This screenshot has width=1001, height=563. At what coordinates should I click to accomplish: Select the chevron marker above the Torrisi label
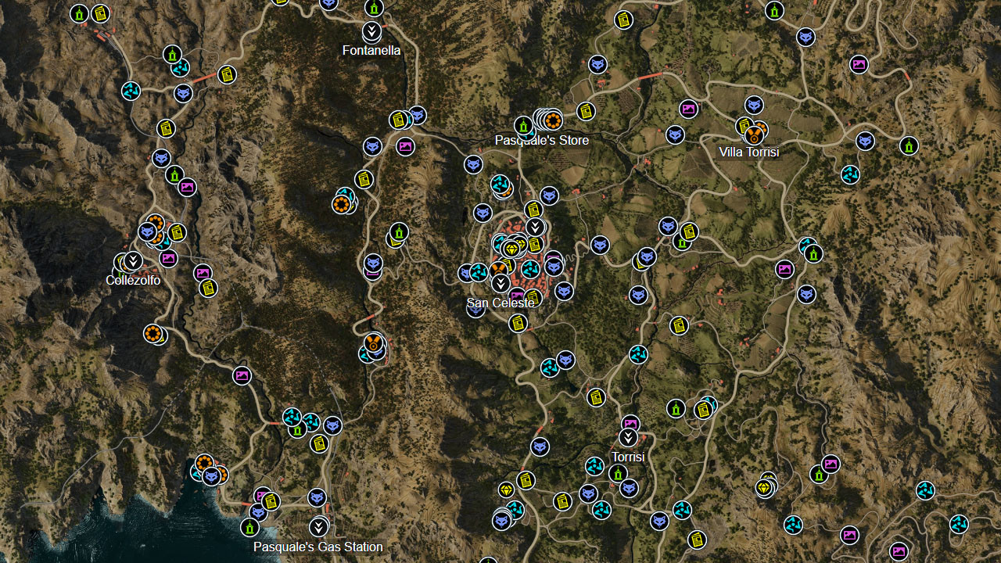[628, 438]
